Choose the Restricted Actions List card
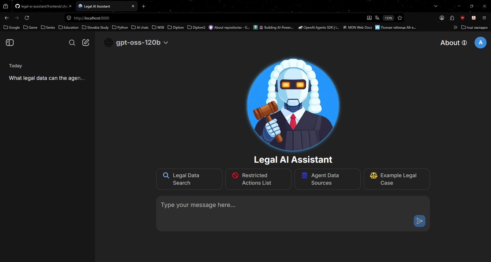Screen dimensions: 491x262 pos(258,179)
